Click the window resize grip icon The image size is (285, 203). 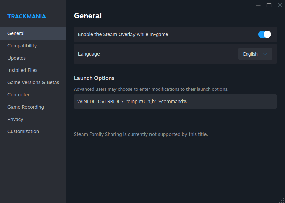pyautogui.click(x=282, y=201)
